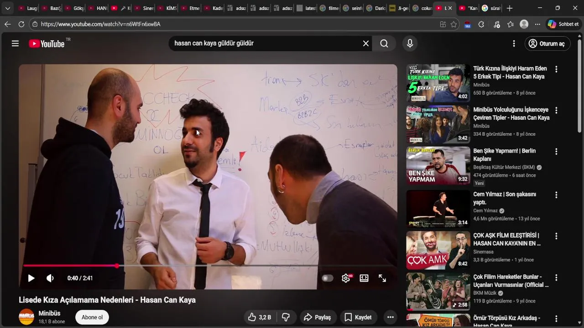Go to YouTube home via logo
This screenshot has height=328, width=584.
(x=47, y=44)
